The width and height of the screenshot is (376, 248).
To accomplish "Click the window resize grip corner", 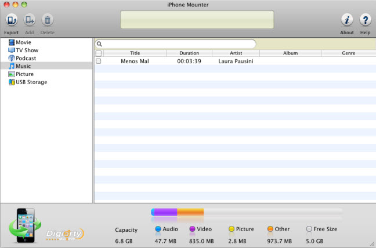I will (372, 244).
